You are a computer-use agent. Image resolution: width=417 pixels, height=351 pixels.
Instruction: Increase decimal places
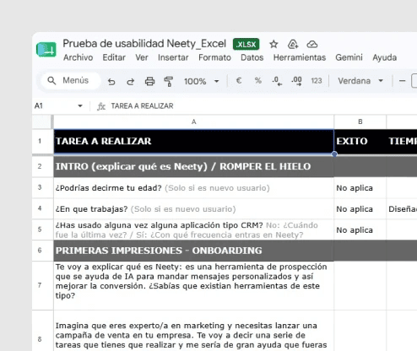pos(296,81)
